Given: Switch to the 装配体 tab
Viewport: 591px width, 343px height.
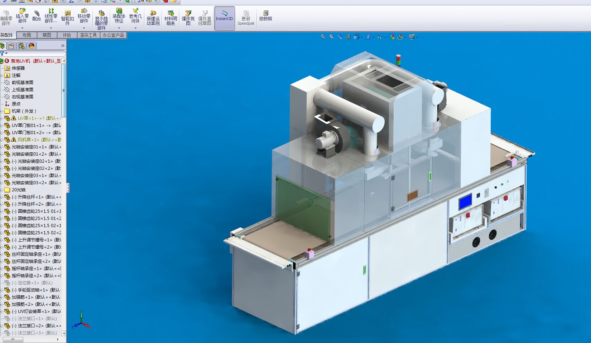Looking at the screenshot, I should (7, 35).
